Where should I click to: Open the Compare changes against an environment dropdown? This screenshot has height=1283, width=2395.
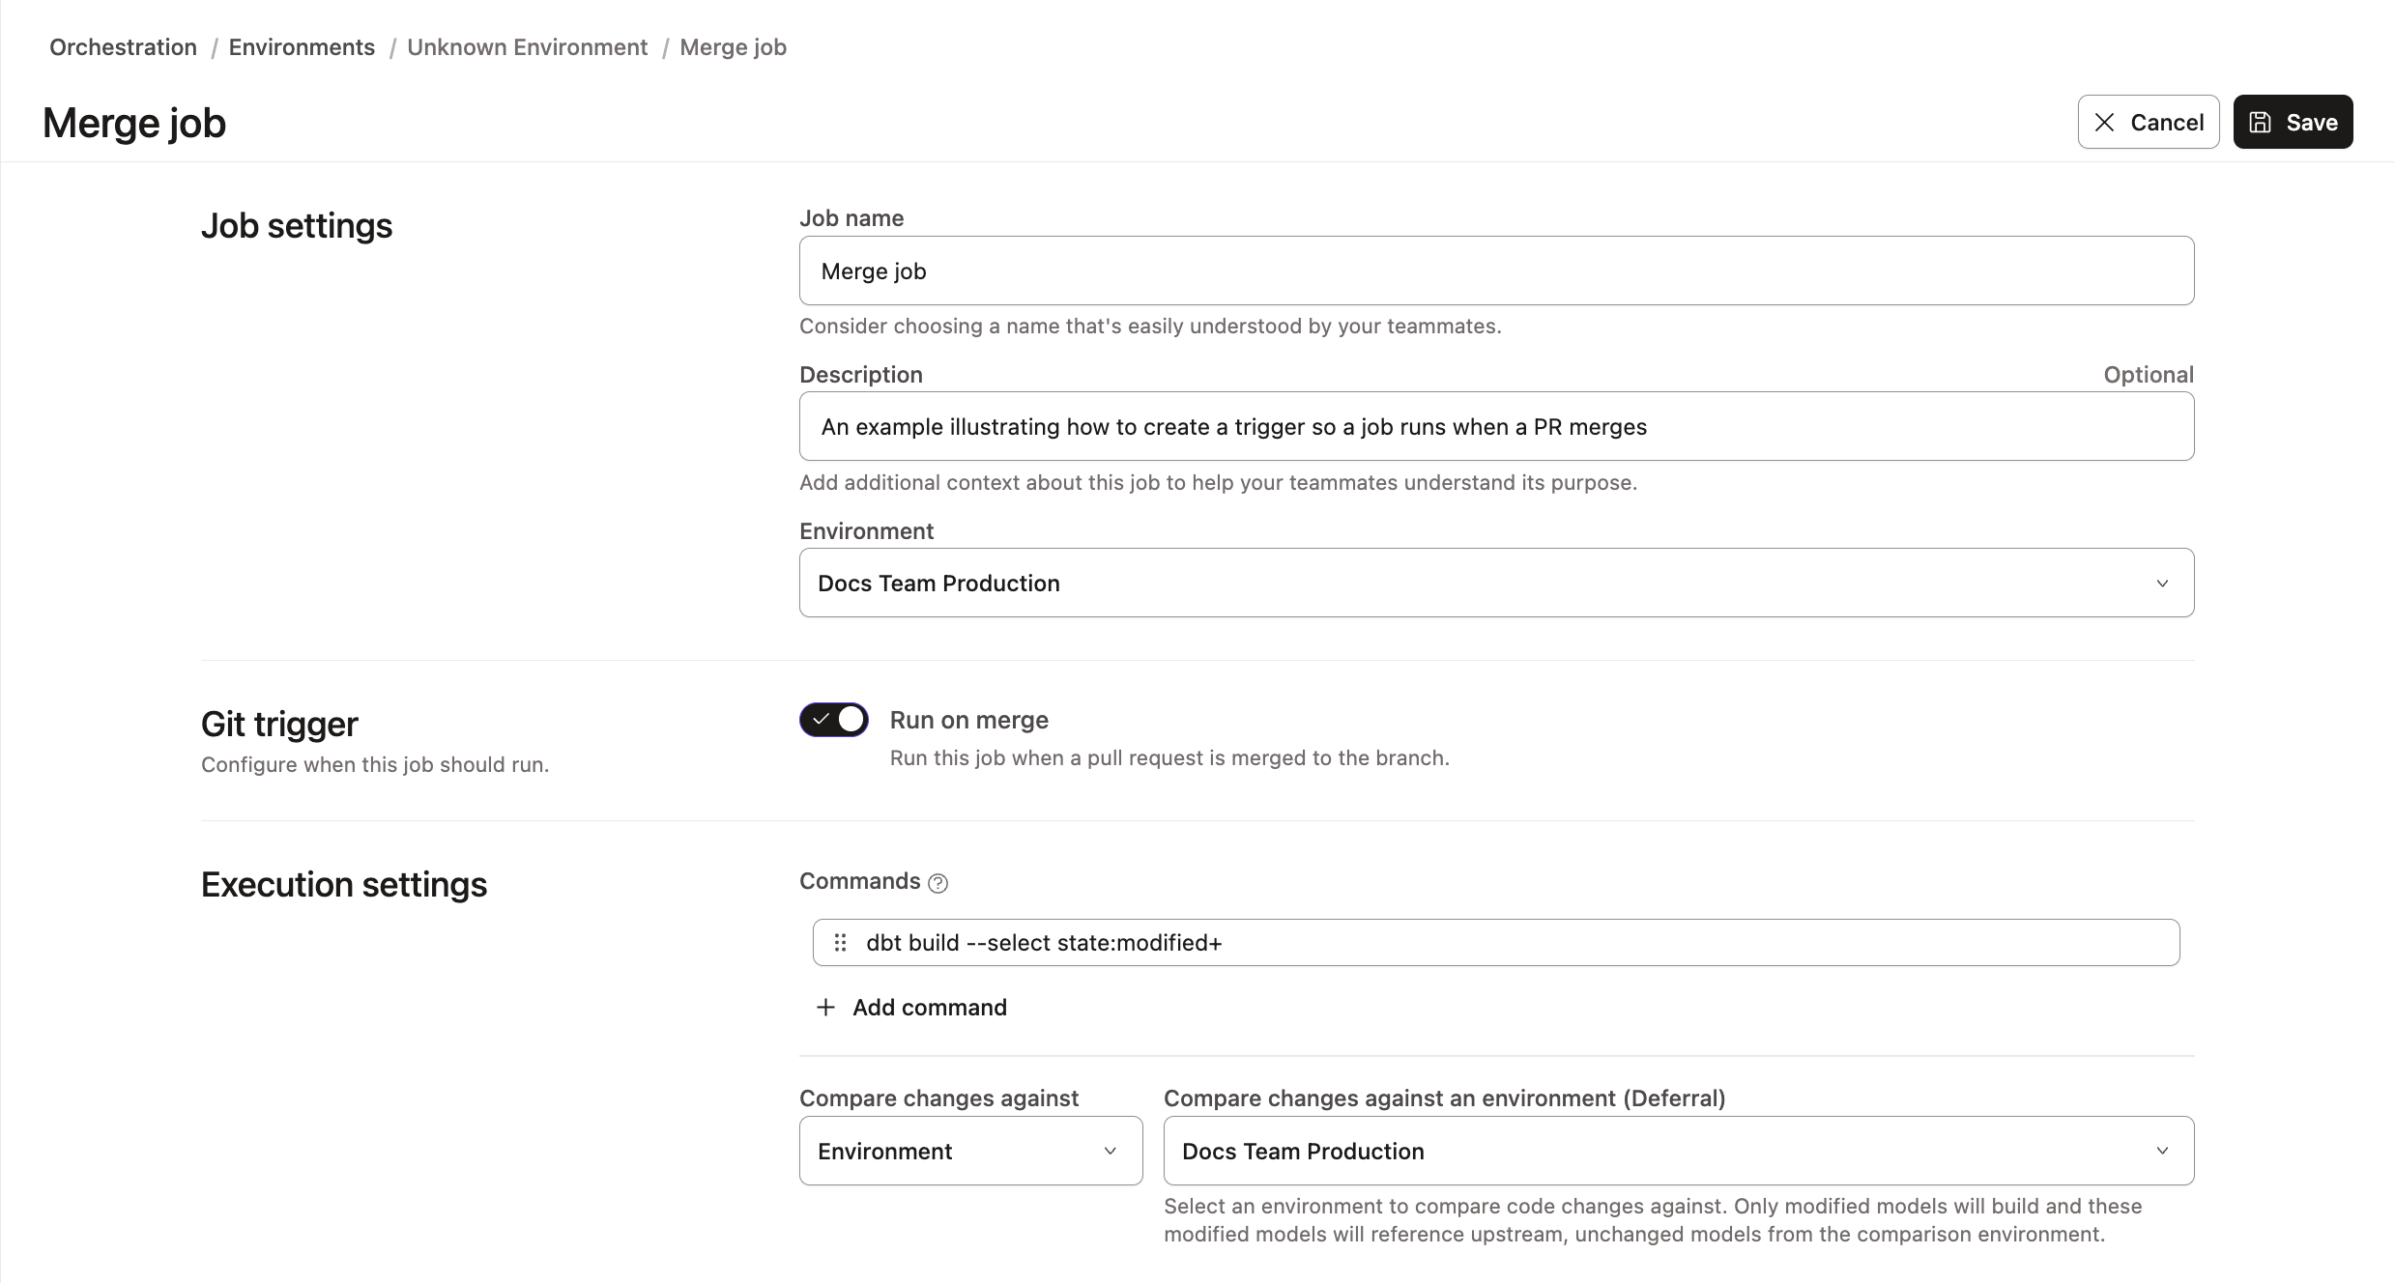pos(1679,1151)
